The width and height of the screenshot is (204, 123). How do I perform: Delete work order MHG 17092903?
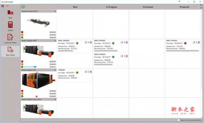91,42
